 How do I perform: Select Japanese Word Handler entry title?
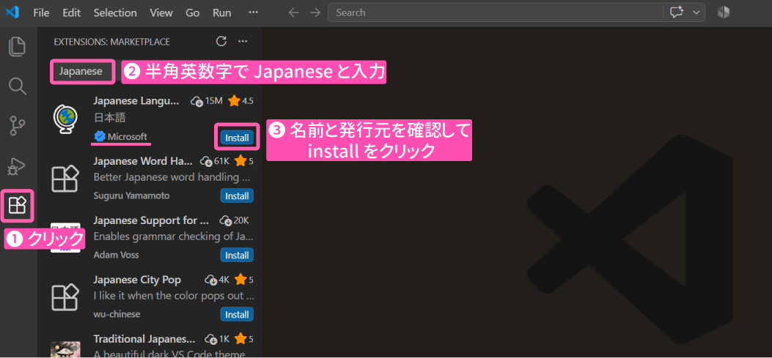[143, 160]
